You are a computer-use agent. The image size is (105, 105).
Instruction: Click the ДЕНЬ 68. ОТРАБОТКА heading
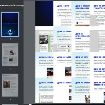[46, 83]
